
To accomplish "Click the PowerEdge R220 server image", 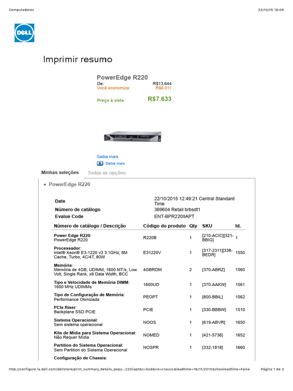I will click(x=133, y=137).
